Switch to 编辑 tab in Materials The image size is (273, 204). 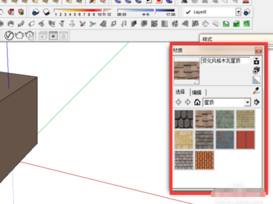pyautogui.click(x=197, y=92)
